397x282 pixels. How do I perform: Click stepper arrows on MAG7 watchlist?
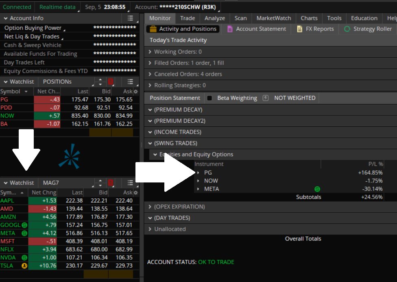click(x=100, y=182)
